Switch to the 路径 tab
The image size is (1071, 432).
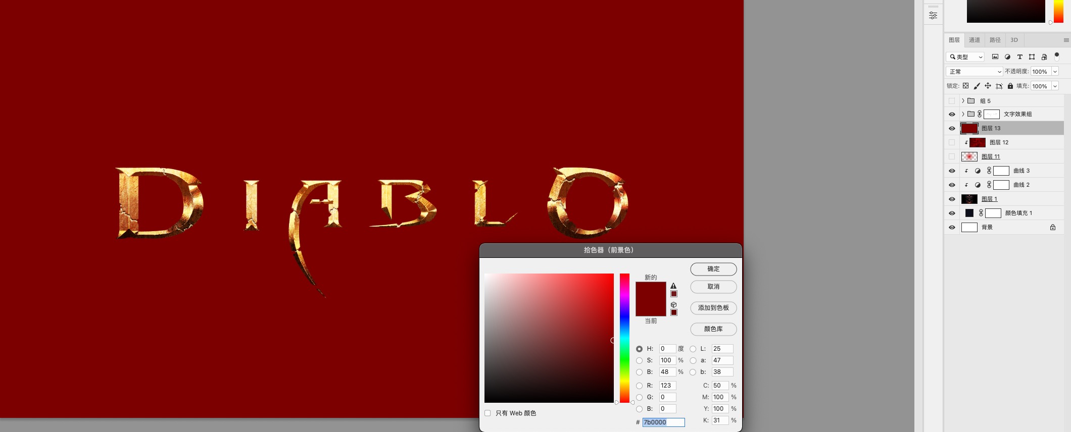(995, 40)
